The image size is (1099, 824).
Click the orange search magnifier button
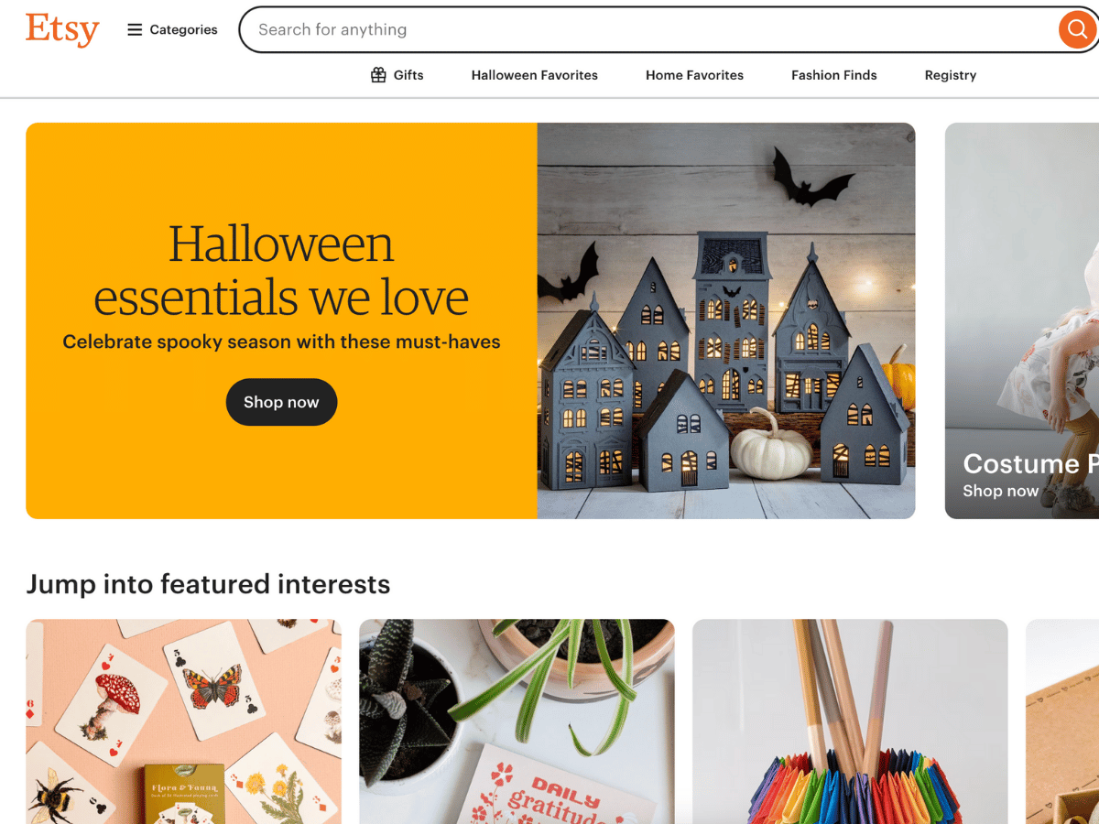[1077, 29]
